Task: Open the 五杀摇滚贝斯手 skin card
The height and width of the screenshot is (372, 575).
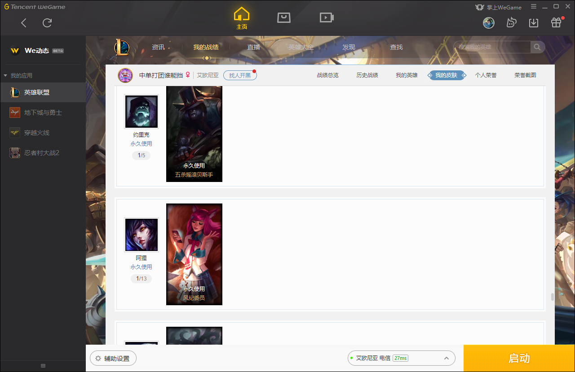Action: tap(194, 134)
